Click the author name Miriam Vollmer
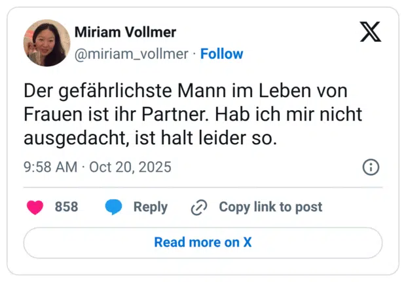406x282 pixels. click(x=125, y=32)
